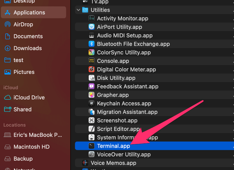Screen dimensions: 234x170
Task: Click the System Information icon
Action: point(92,137)
